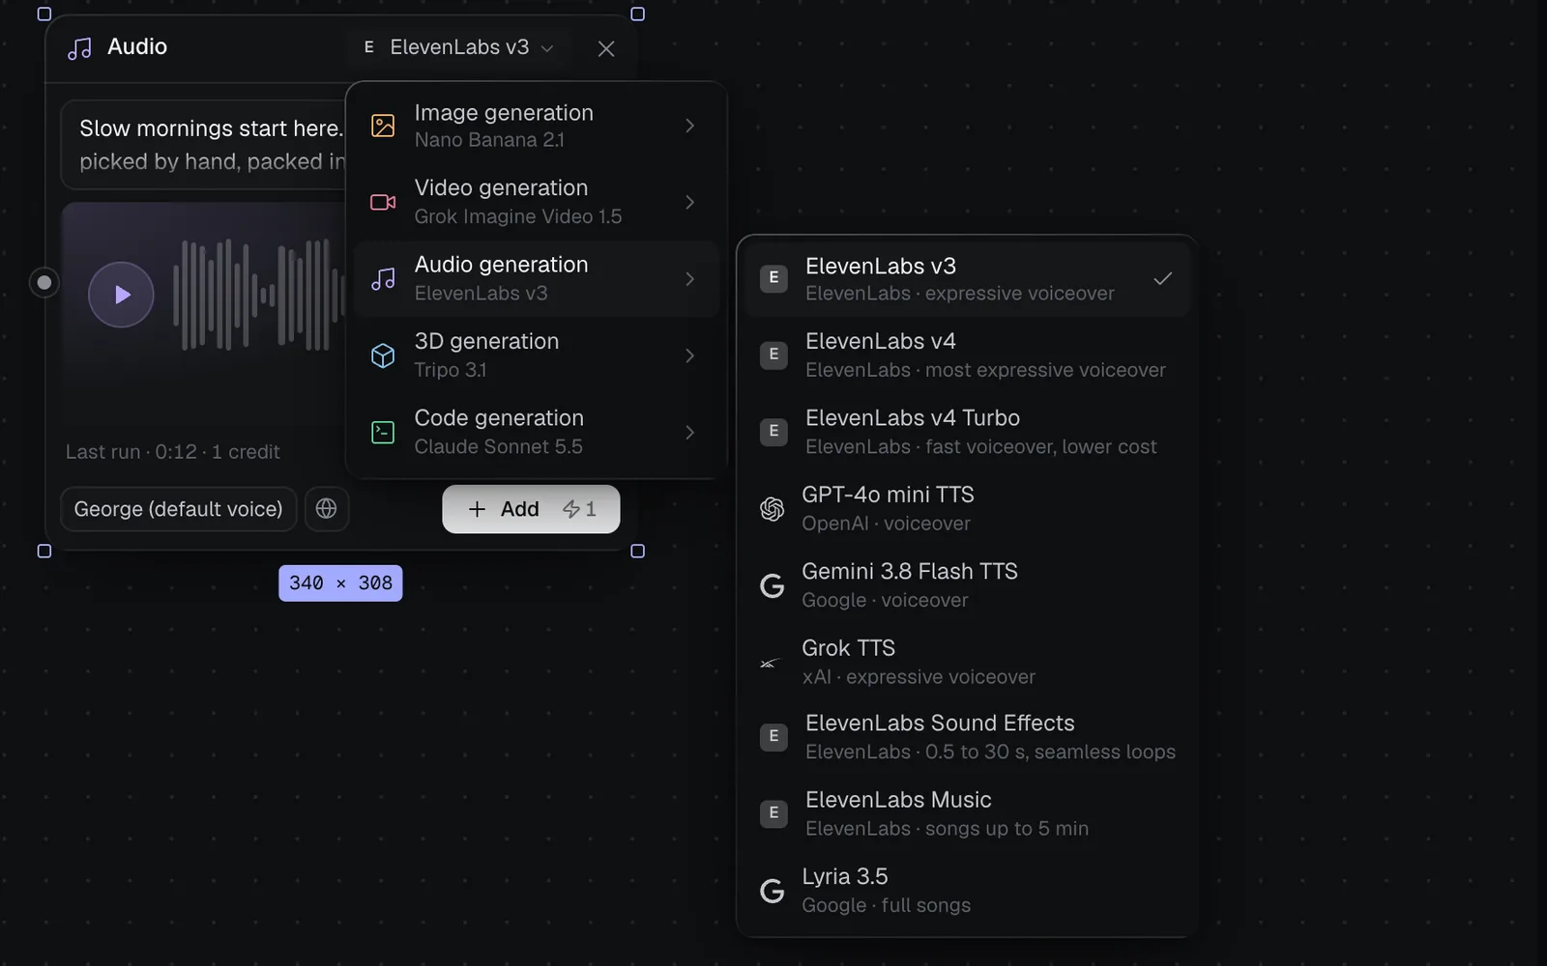Click the Video generation camera icon
1547x966 pixels.
383,202
